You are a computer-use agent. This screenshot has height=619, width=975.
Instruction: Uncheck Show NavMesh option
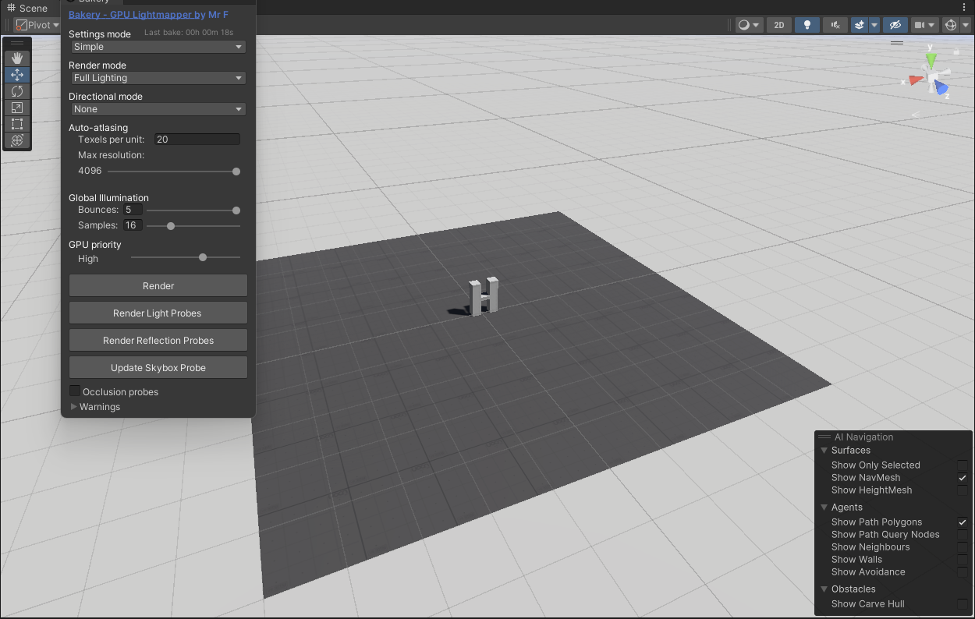(963, 478)
